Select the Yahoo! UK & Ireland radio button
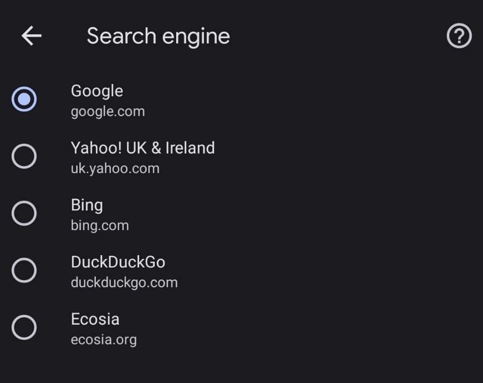This screenshot has height=383, width=483. (x=24, y=156)
